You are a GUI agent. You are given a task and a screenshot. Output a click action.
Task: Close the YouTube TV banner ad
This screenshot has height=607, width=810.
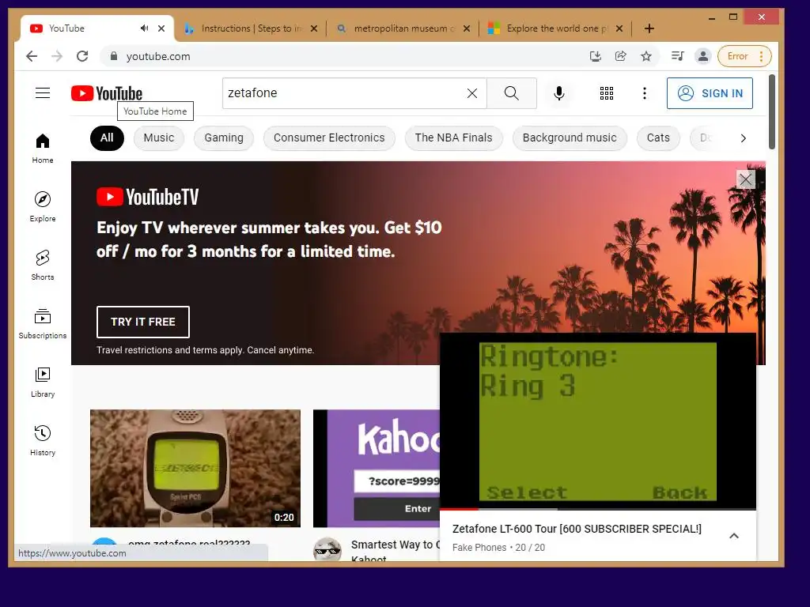pos(745,179)
